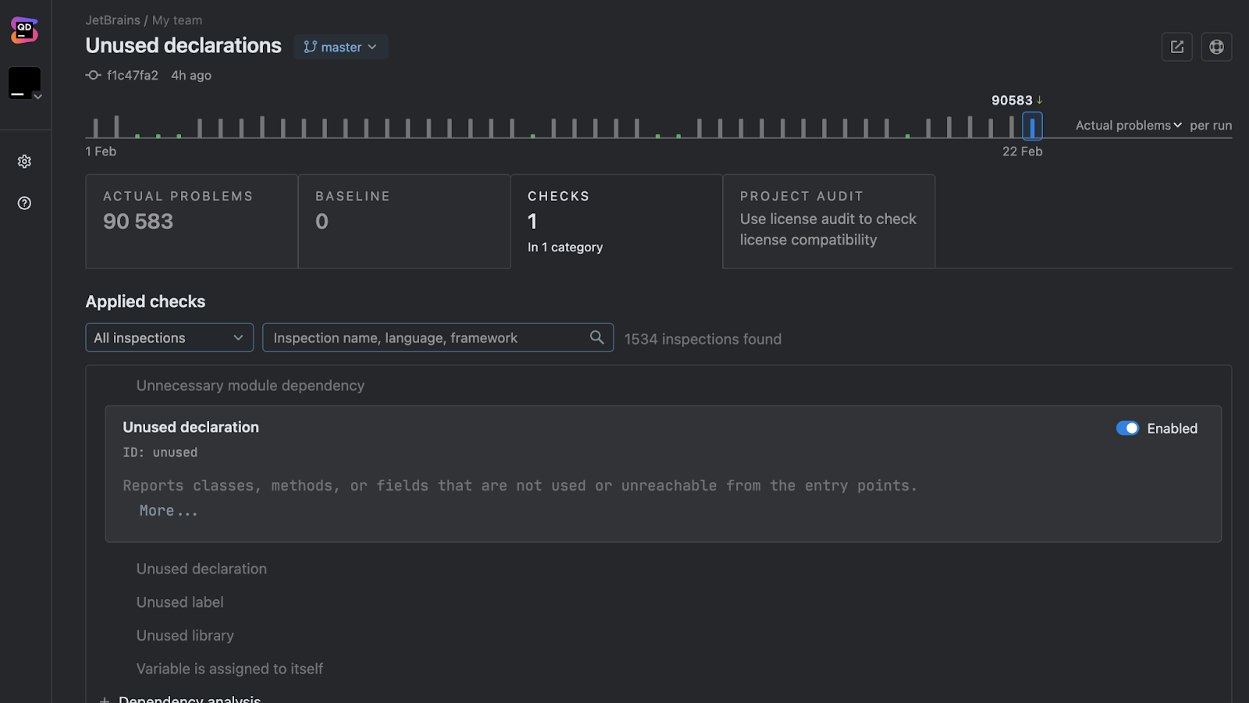Select the Project Audit card
The width and height of the screenshot is (1249, 703).
827,221
